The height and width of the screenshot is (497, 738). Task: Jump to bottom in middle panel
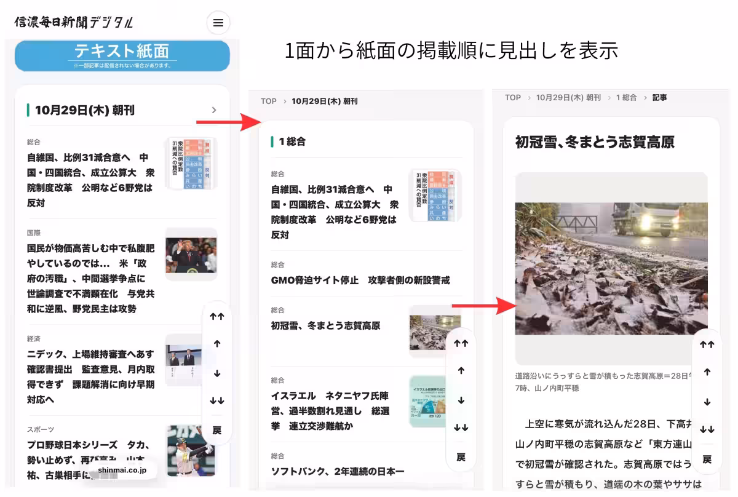click(x=461, y=428)
